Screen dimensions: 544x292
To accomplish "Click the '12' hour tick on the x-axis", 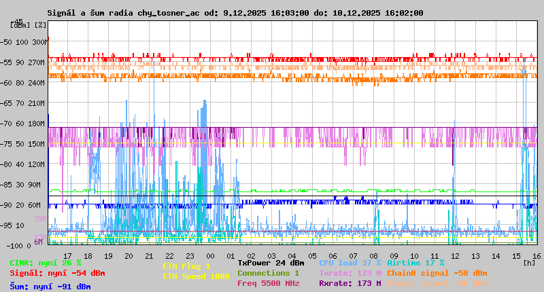I will tap(456, 256).
